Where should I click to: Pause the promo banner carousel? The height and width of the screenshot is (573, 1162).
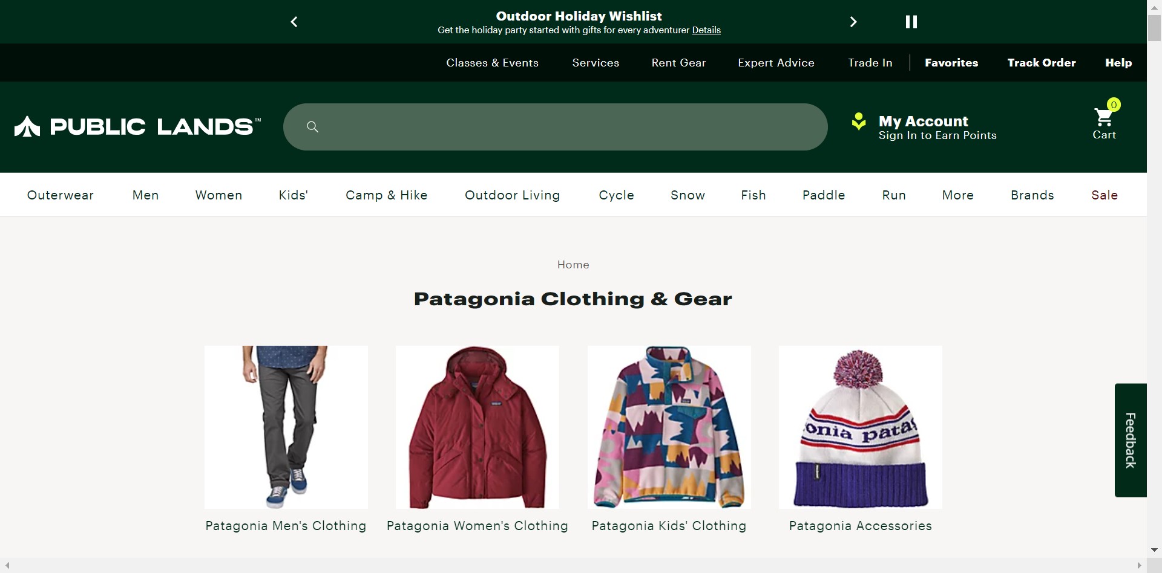911,22
